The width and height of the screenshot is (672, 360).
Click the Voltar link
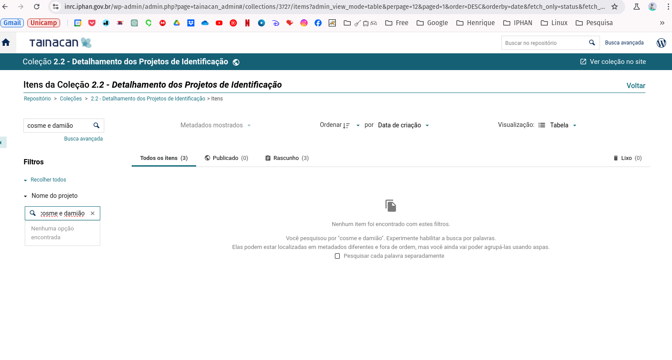(636, 85)
